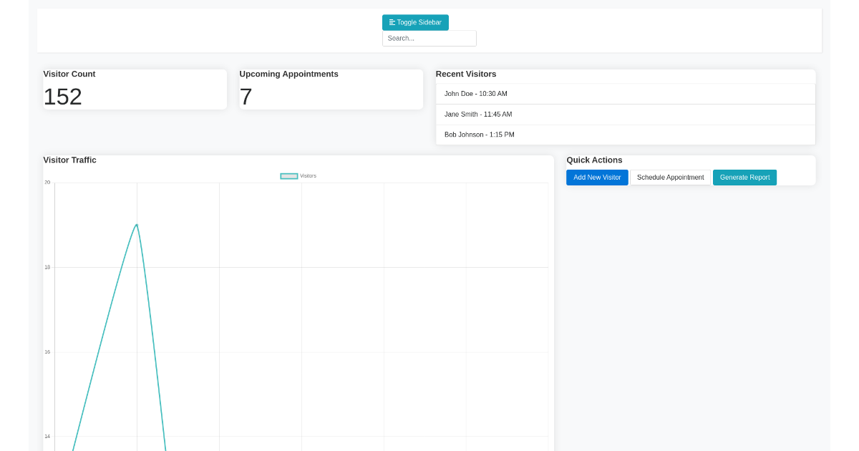Click the visitor count number 152
The width and height of the screenshot is (859, 451).
tap(63, 97)
